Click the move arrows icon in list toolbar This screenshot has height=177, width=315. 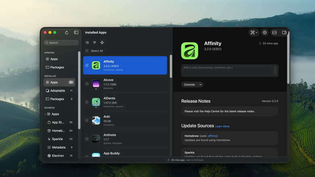coord(102,42)
